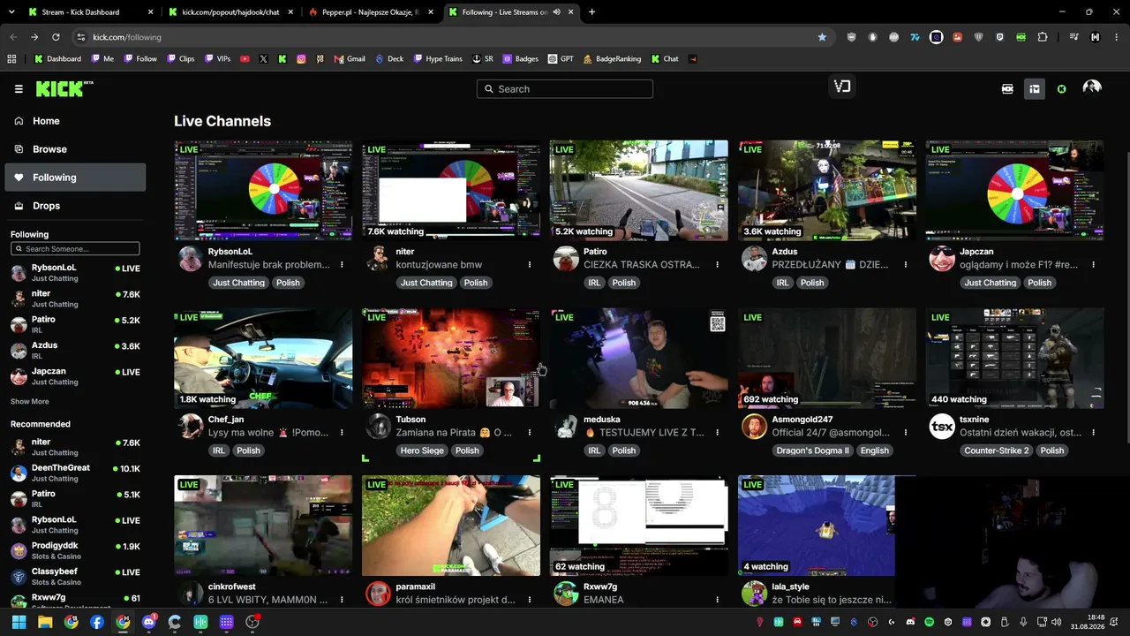This screenshot has height=636, width=1130.
Task: Click the Spotify tray icon
Action: pos(930,622)
